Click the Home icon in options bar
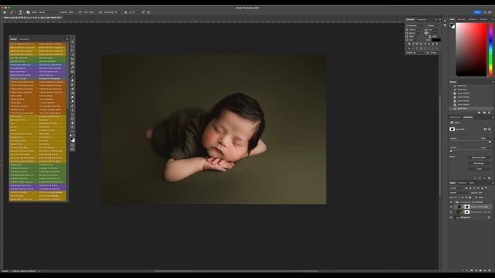495x278 pixels. point(5,12)
